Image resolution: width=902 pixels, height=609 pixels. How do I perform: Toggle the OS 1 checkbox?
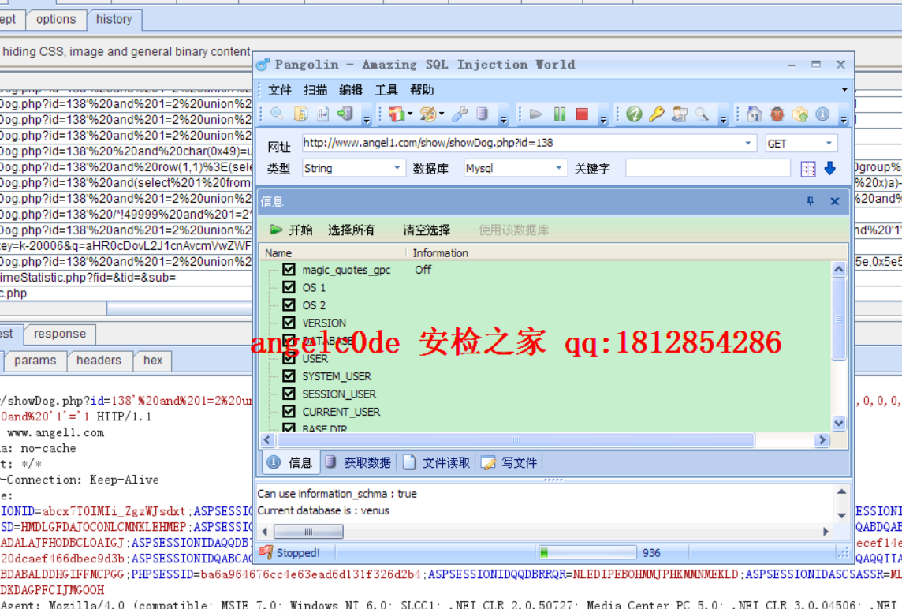point(289,287)
